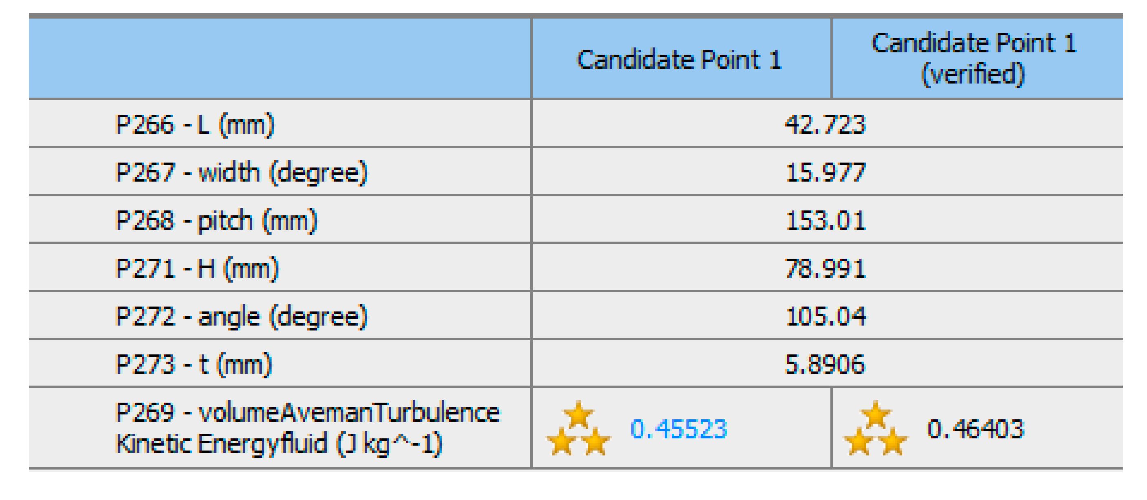The height and width of the screenshot is (500, 1147).
Task: Select the verified value 0.46403
Action: pos(976,429)
